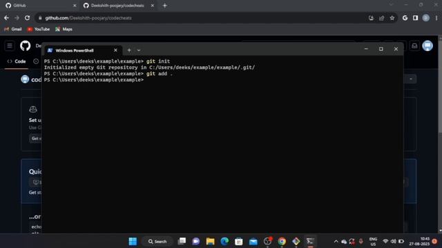Click the GitHub Octocat logo

click(x=26, y=46)
